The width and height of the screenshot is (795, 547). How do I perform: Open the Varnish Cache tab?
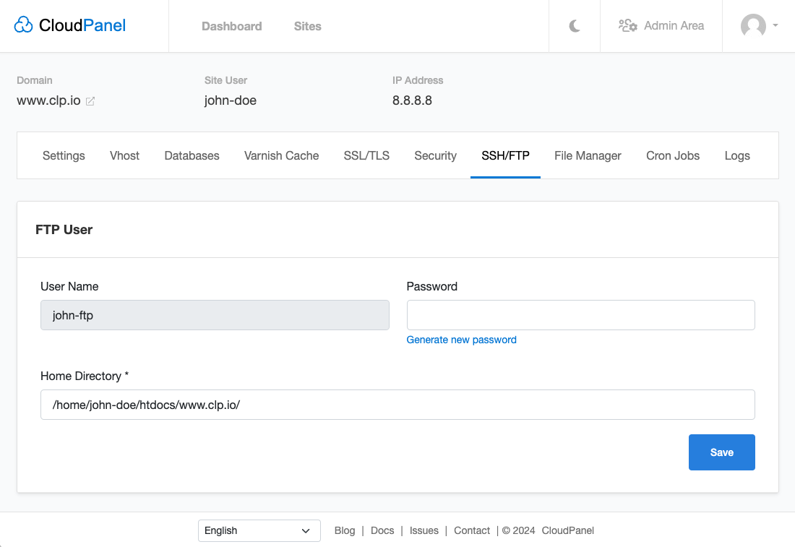point(281,155)
